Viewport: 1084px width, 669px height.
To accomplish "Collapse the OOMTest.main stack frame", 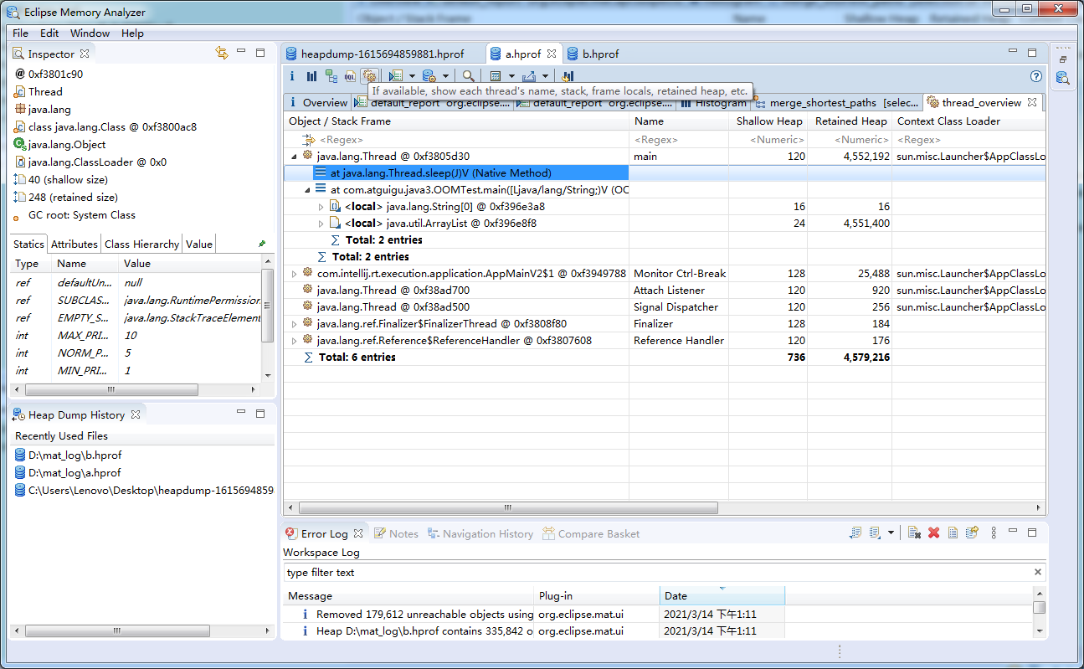I will tap(307, 190).
